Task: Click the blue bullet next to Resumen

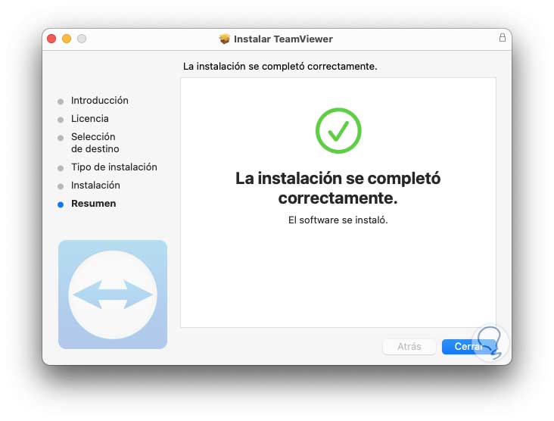Action: [x=61, y=204]
